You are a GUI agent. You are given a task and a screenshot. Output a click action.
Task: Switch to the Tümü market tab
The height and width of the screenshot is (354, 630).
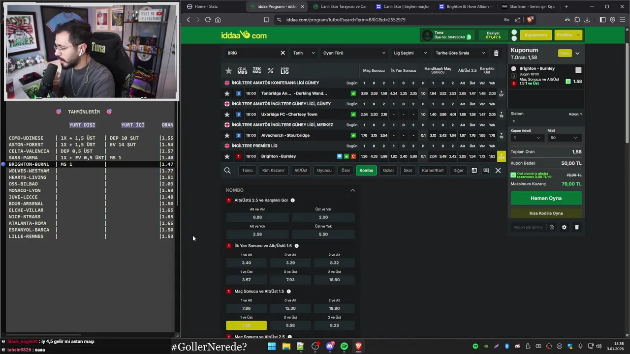click(247, 171)
